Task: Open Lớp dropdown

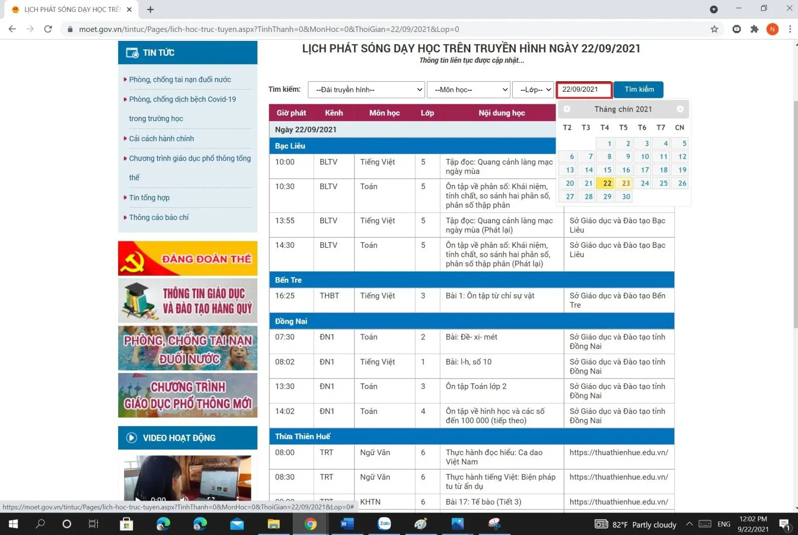Action: coord(533,90)
